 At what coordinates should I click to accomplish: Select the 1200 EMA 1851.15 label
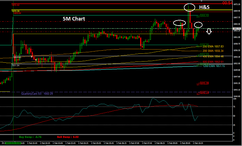click(214, 66)
